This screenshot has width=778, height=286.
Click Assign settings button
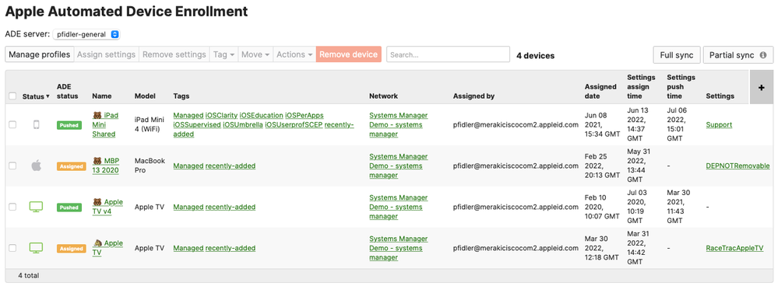[x=106, y=54]
